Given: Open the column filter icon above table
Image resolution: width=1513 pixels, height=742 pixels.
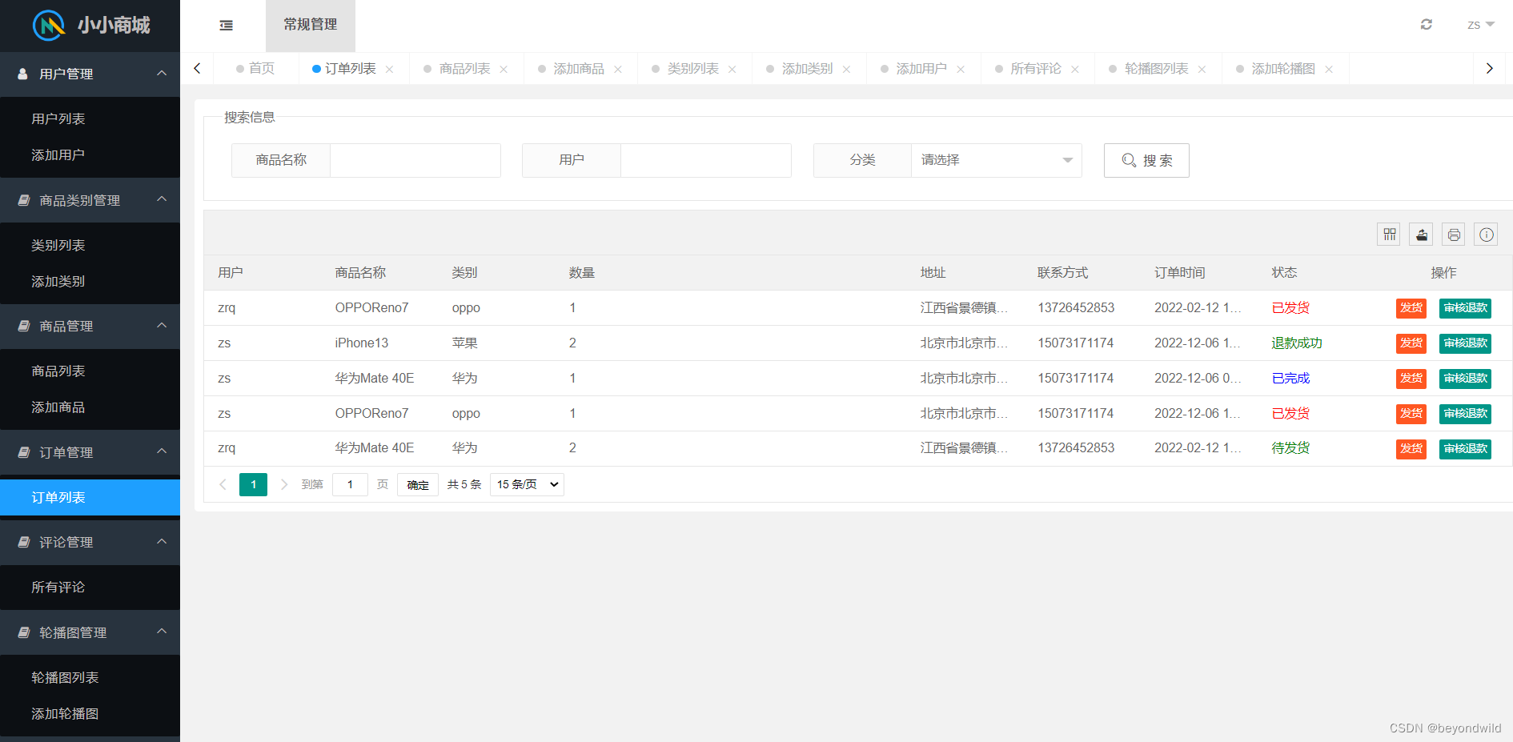Looking at the screenshot, I should coord(1389,235).
